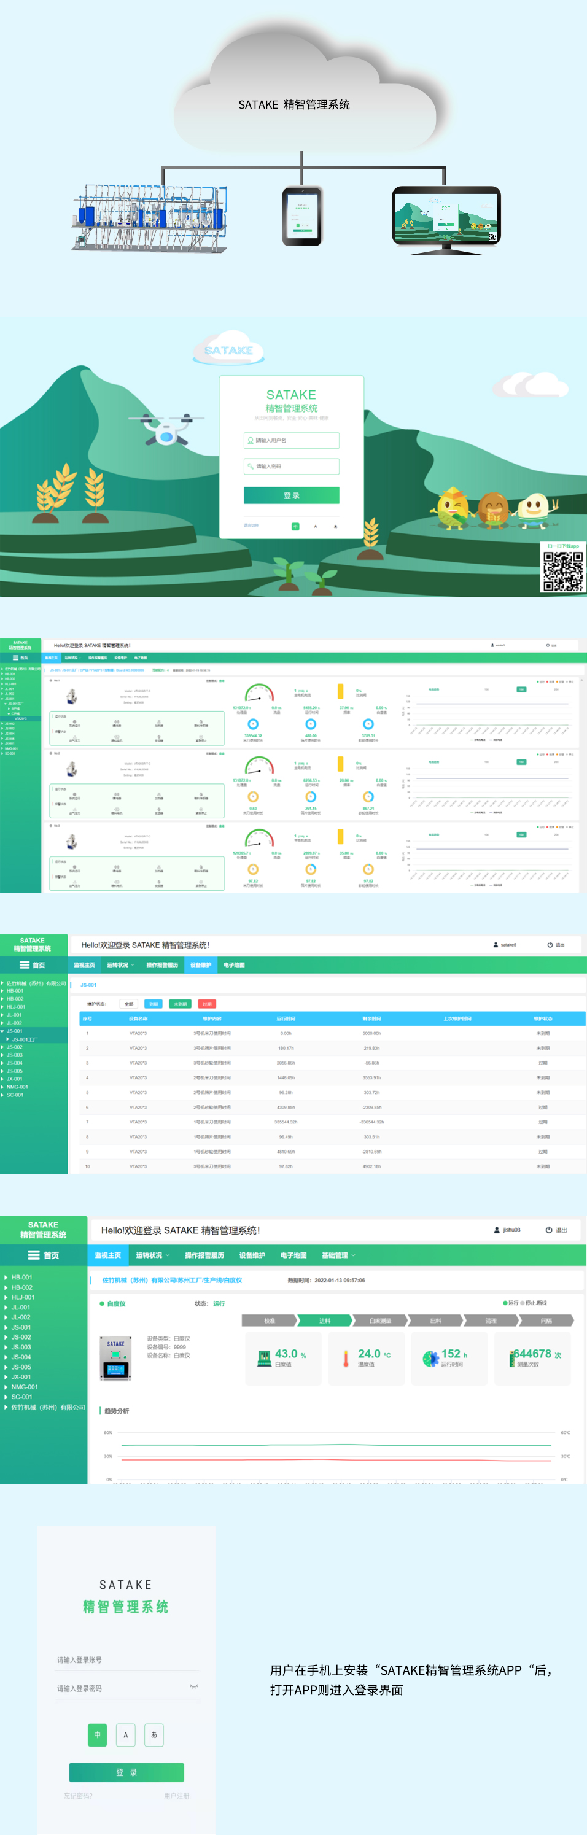
Task: Click the 白度仪 device photo thumbnail
Action: [115, 1359]
